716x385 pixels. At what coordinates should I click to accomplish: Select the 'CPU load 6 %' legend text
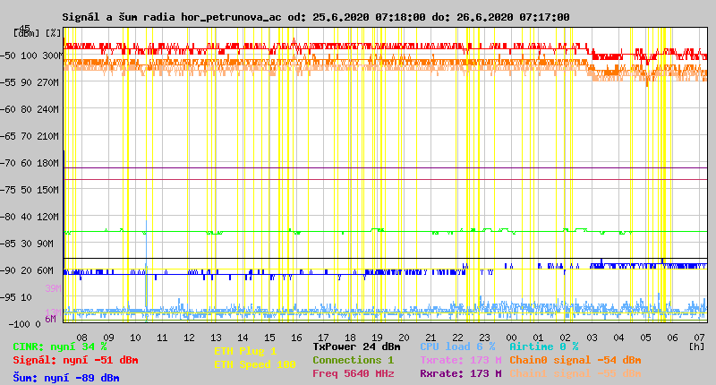pos(457,347)
